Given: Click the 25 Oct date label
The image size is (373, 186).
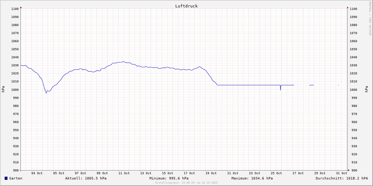Looking at the screenshot, I should point(276,173).
